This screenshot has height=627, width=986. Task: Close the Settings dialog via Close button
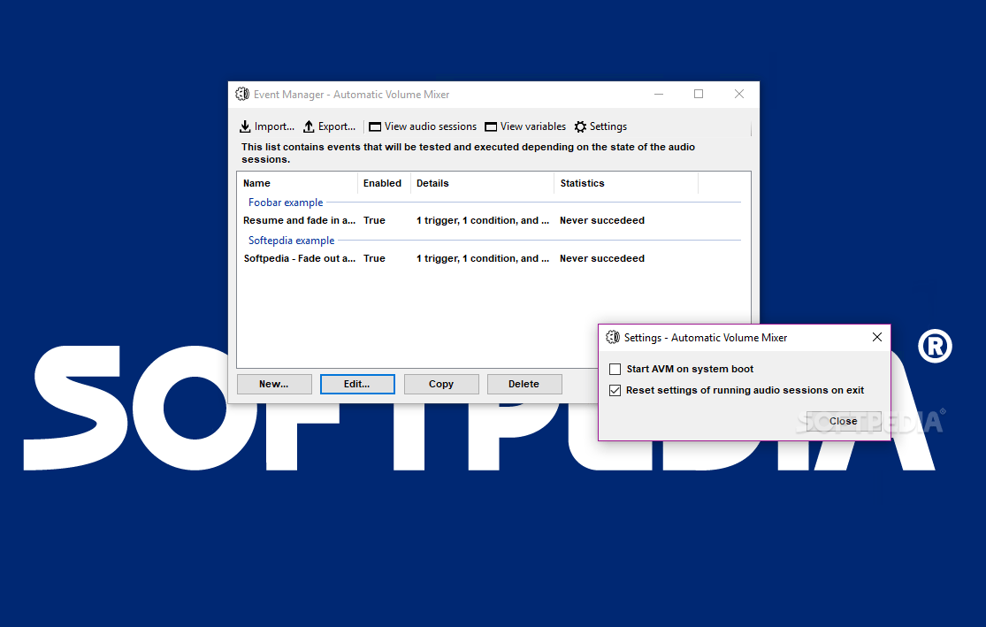point(843,421)
